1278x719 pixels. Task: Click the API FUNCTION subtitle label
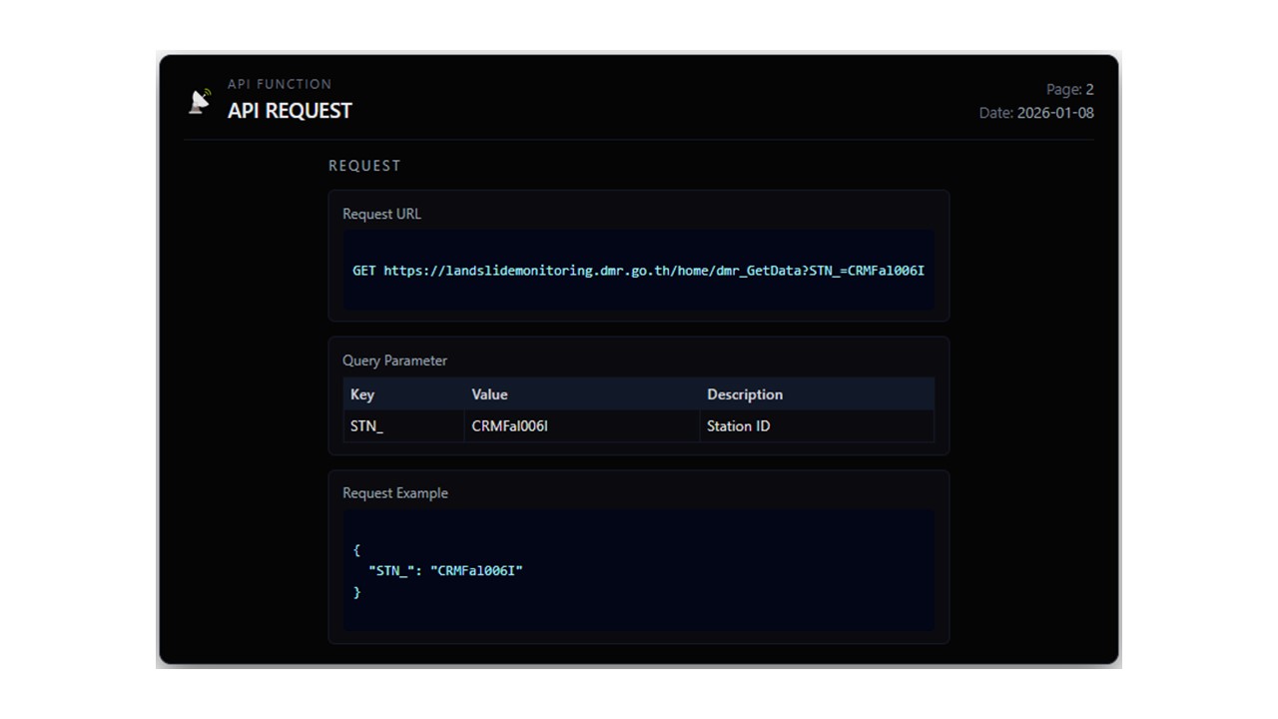(280, 84)
